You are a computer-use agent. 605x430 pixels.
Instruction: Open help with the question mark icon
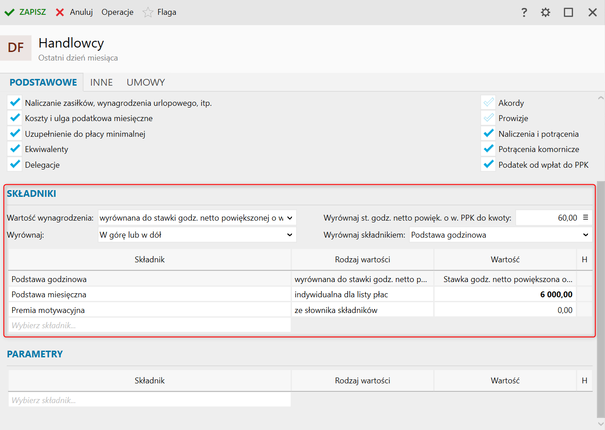[524, 13]
